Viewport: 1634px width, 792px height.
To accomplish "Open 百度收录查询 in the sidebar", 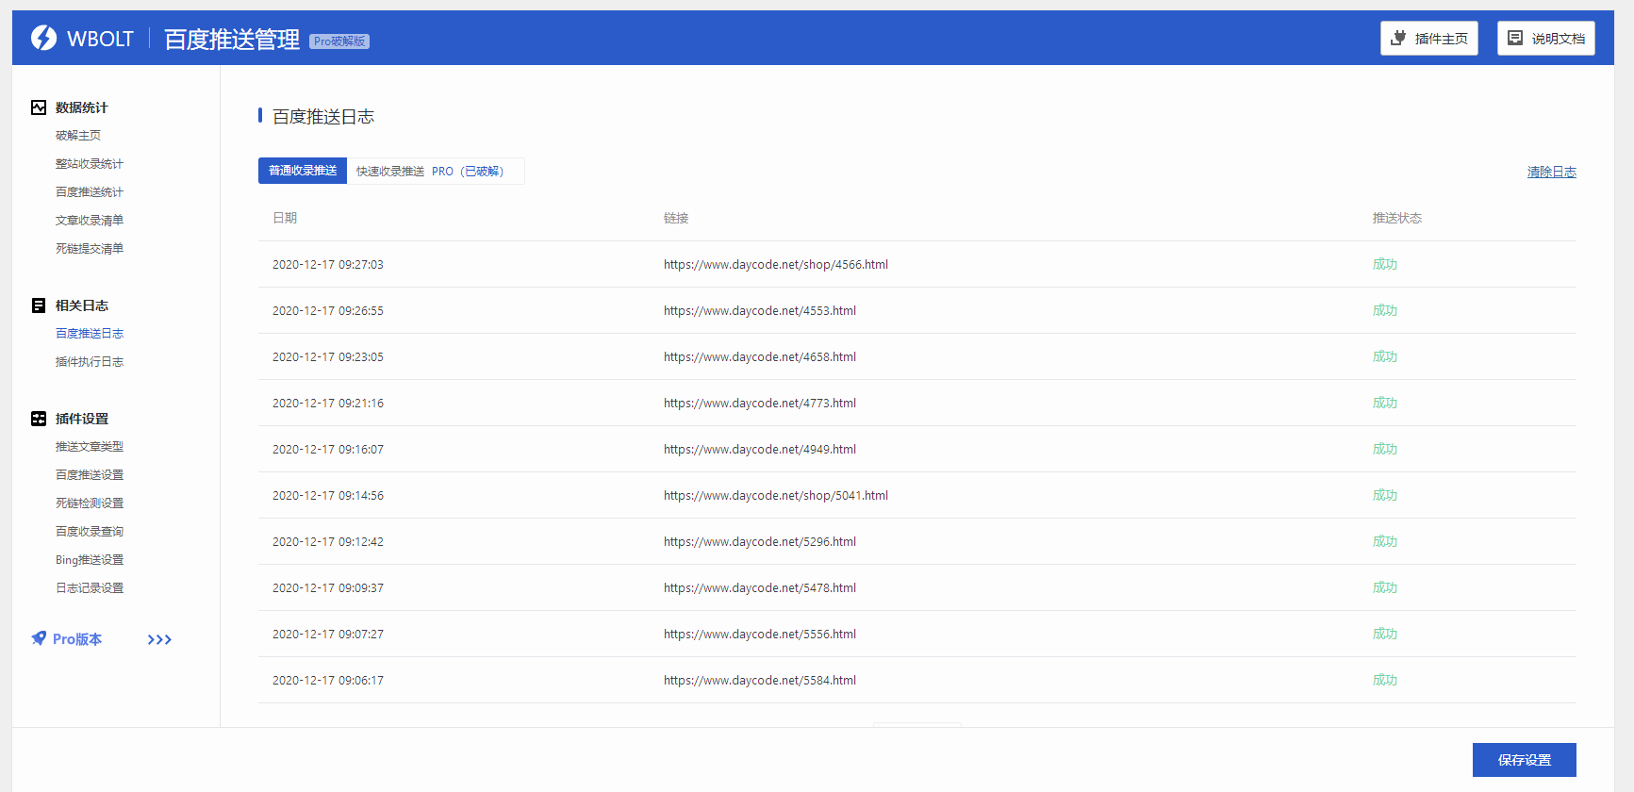I will click(90, 532).
